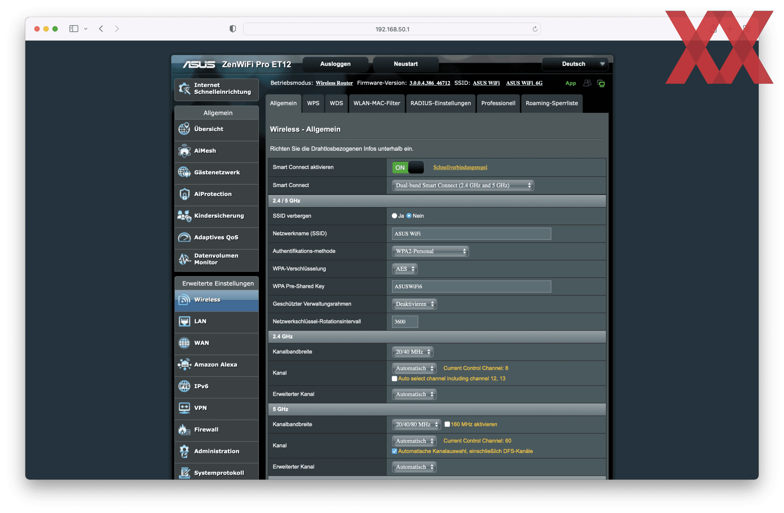The height and width of the screenshot is (513, 784).
Task: Open Datenvolumen Monitor icon
Action: pyautogui.click(x=184, y=259)
